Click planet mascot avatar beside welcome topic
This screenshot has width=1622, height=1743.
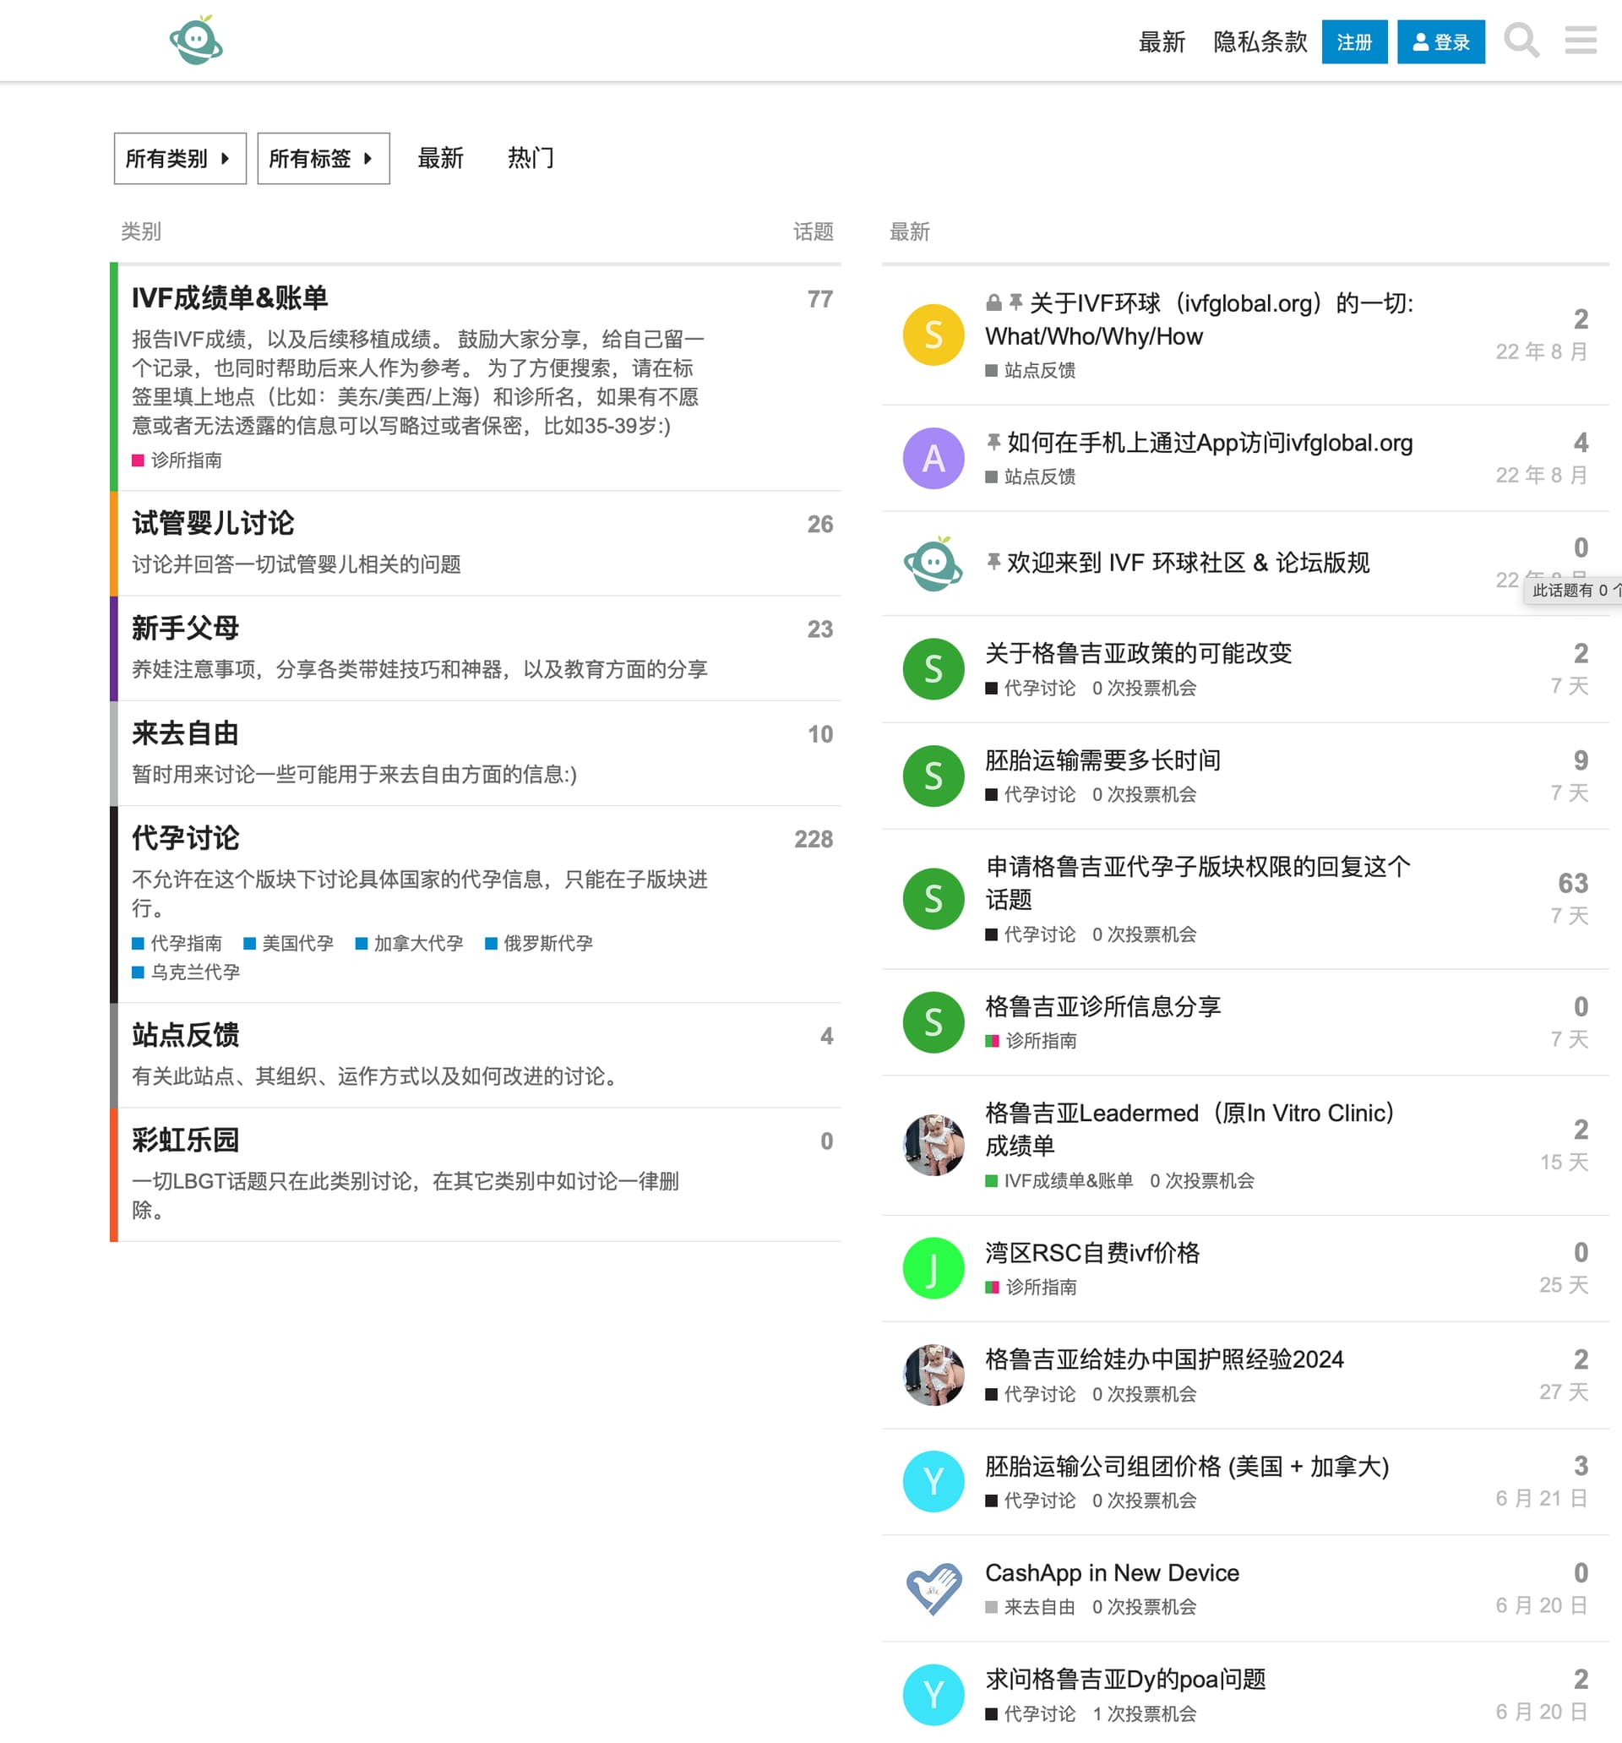(933, 564)
